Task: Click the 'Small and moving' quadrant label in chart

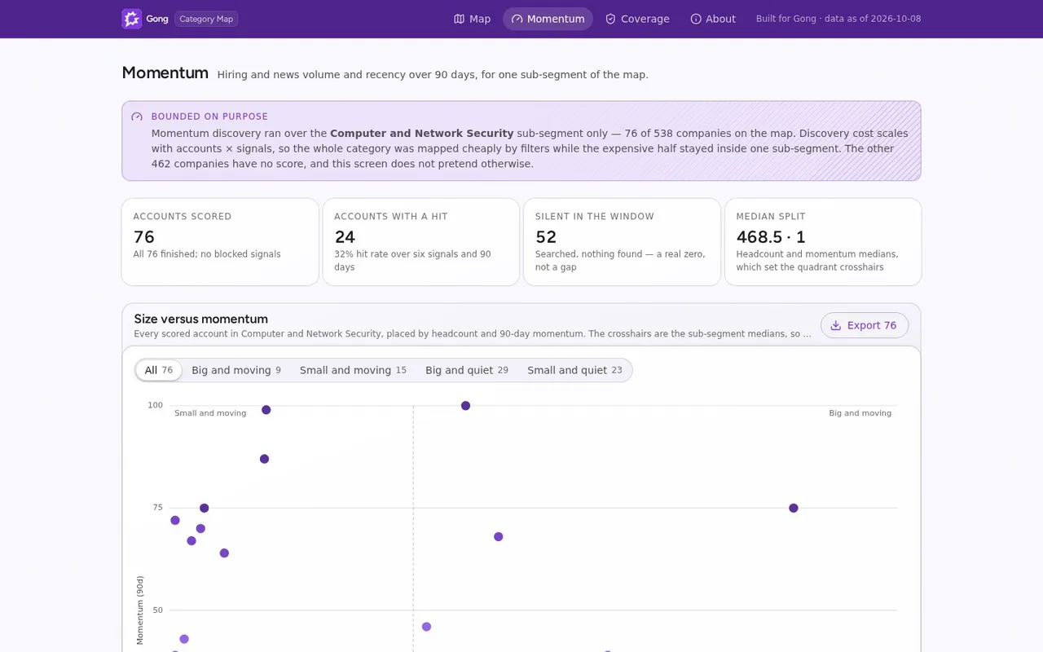Action: [210, 413]
